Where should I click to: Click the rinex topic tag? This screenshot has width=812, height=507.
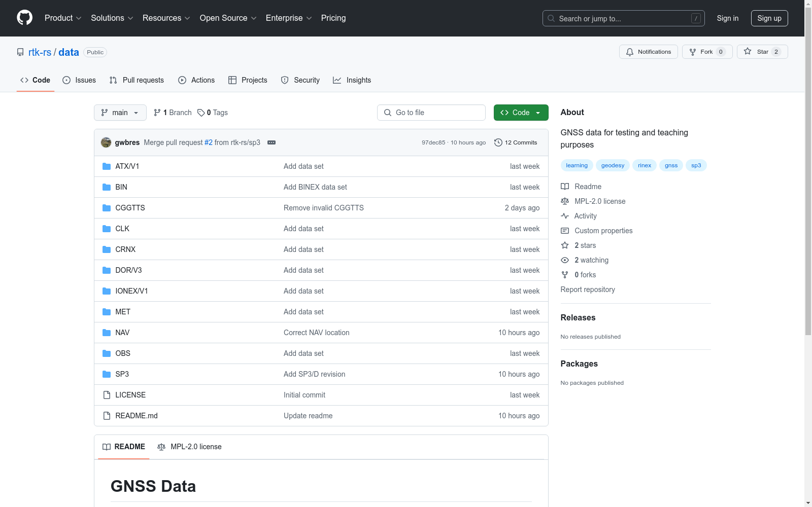pyautogui.click(x=645, y=165)
